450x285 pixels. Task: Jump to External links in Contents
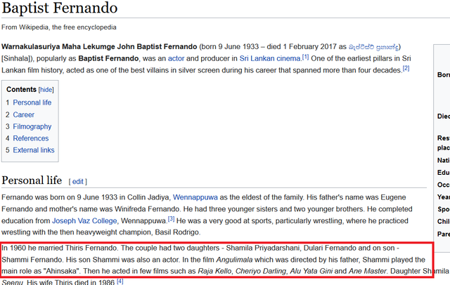pyautogui.click(x=34, y=150)
